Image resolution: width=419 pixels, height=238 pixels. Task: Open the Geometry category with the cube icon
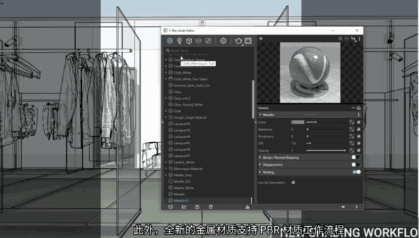[189, 41]
